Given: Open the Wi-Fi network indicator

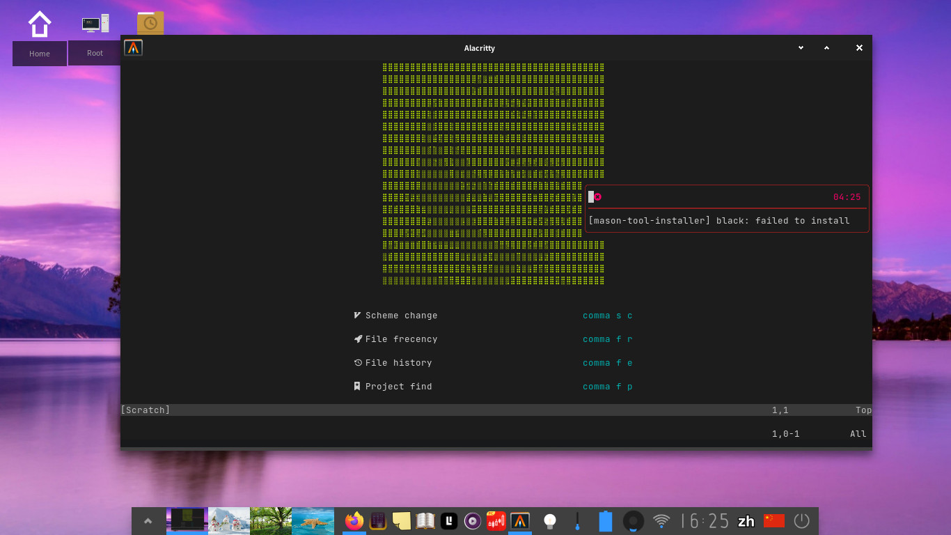Looking at the screenshot, I should point(661,520).
